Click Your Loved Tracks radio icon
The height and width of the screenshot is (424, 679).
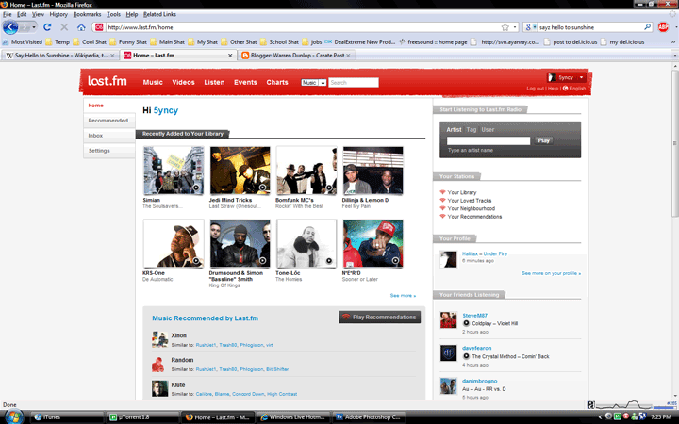[442, 201]
